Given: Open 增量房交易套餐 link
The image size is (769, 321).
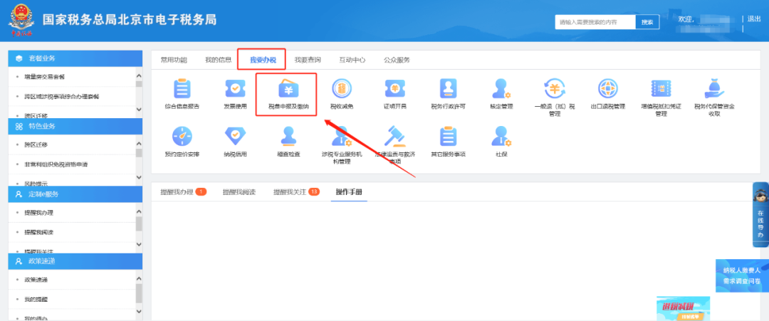Looking at the screenshot, I should pyautogui.click(x=45, y=76).
